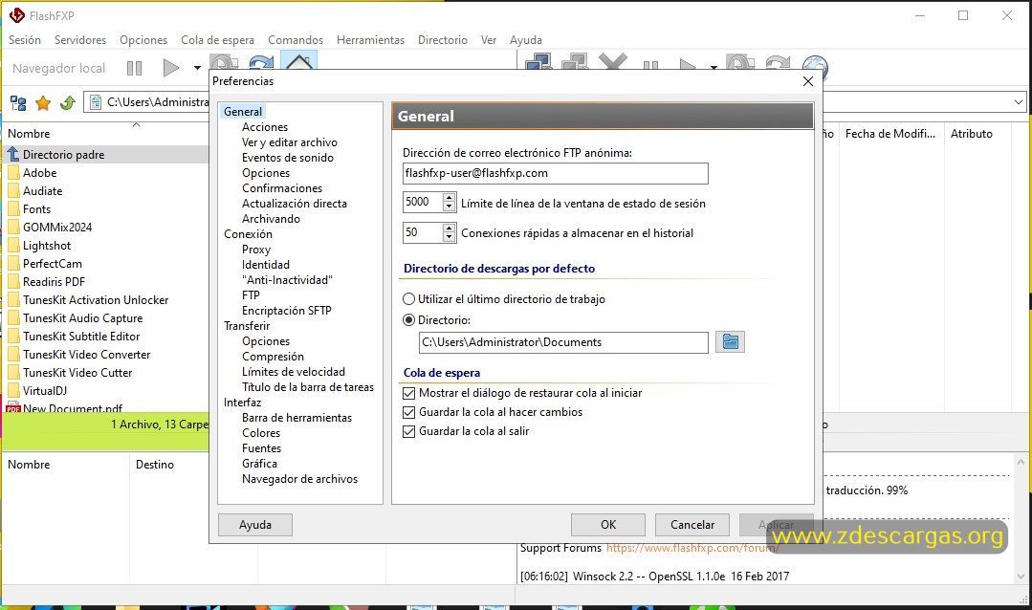Confirm preferences with OK button
The width and height of the screenshot is (1032, 610).
tap(608, 525)
